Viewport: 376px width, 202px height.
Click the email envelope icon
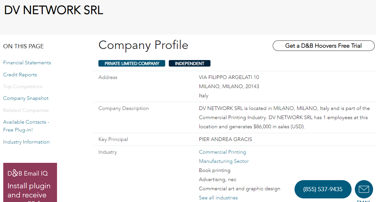pyautogui.click(x=364, y=189)
